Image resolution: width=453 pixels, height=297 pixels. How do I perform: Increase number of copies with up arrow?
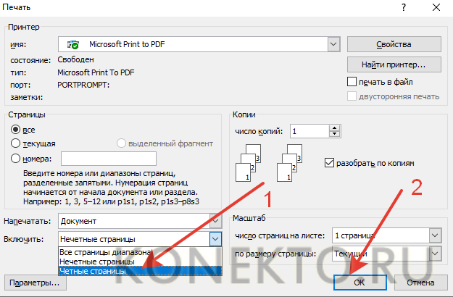click(x=333, y=127)
